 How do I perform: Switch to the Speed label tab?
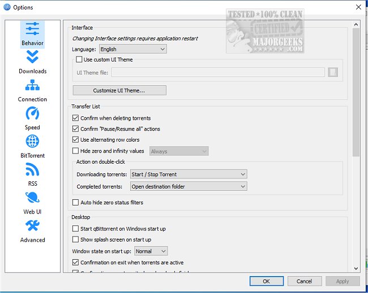coord(32,128)
